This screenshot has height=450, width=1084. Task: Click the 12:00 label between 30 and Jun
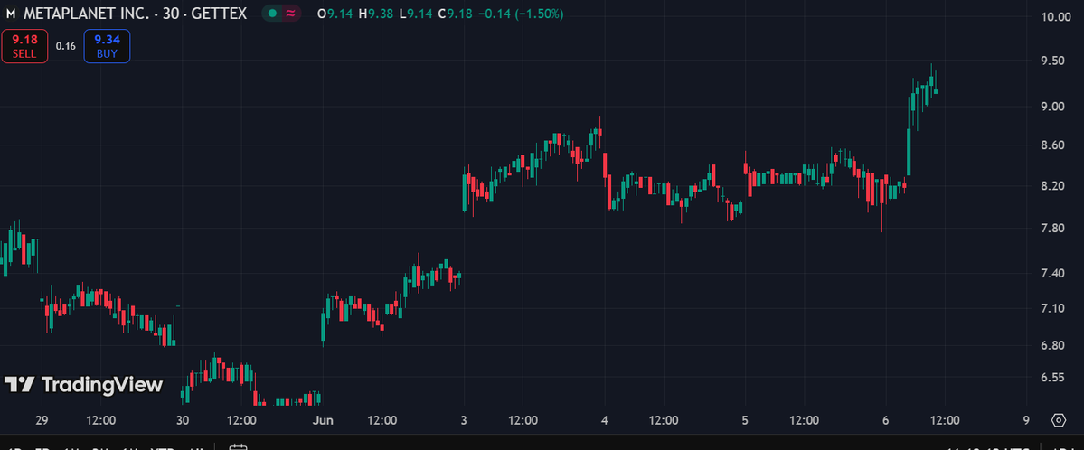242,420
